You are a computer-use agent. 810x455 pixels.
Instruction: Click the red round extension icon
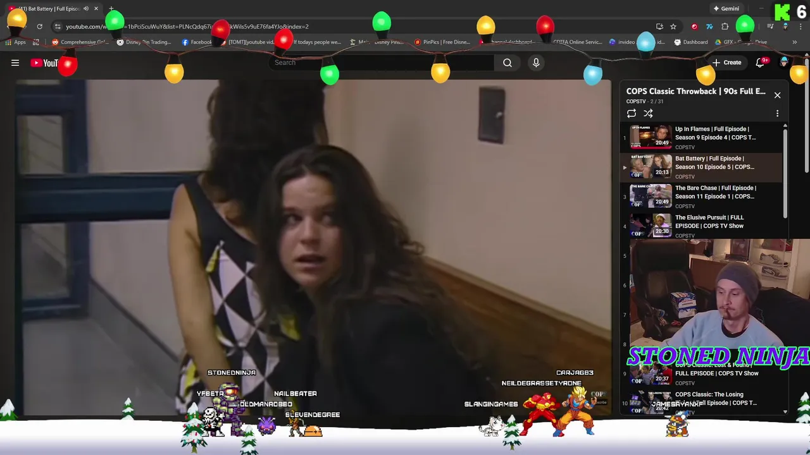click(694, 27)
